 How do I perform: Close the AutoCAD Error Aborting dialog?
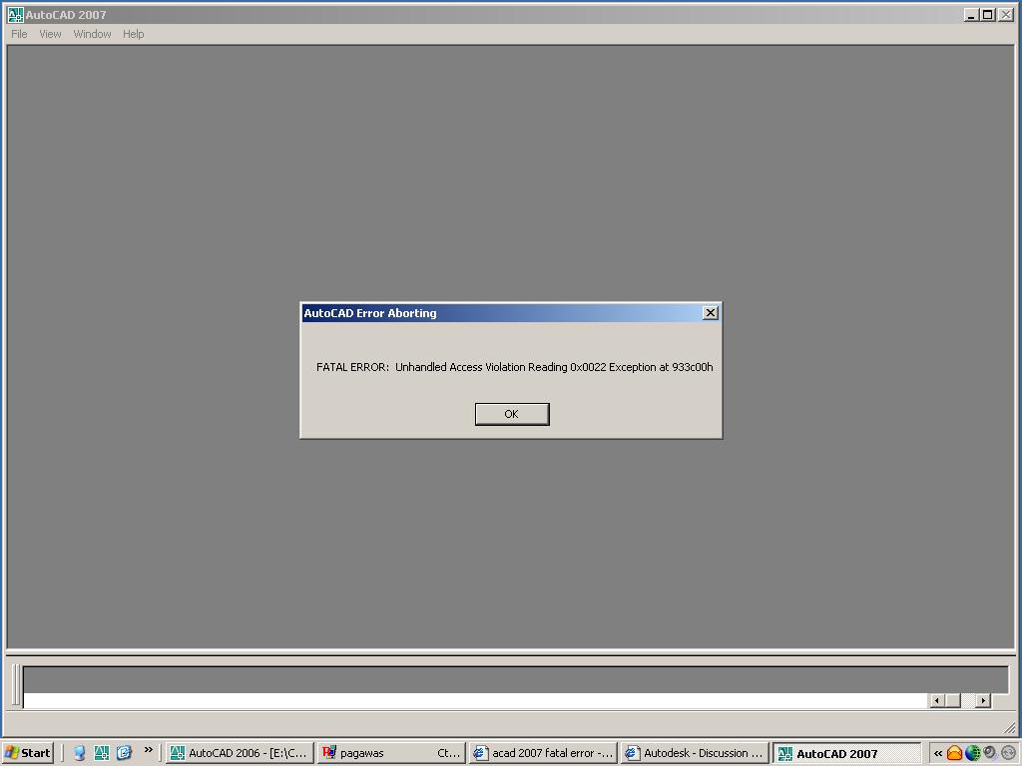pyautogui.click(x=711, y=313)
